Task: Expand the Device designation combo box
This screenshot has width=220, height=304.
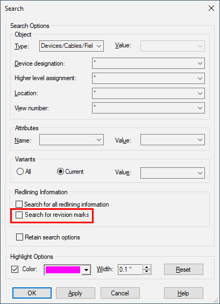Action: pos(148,63)
